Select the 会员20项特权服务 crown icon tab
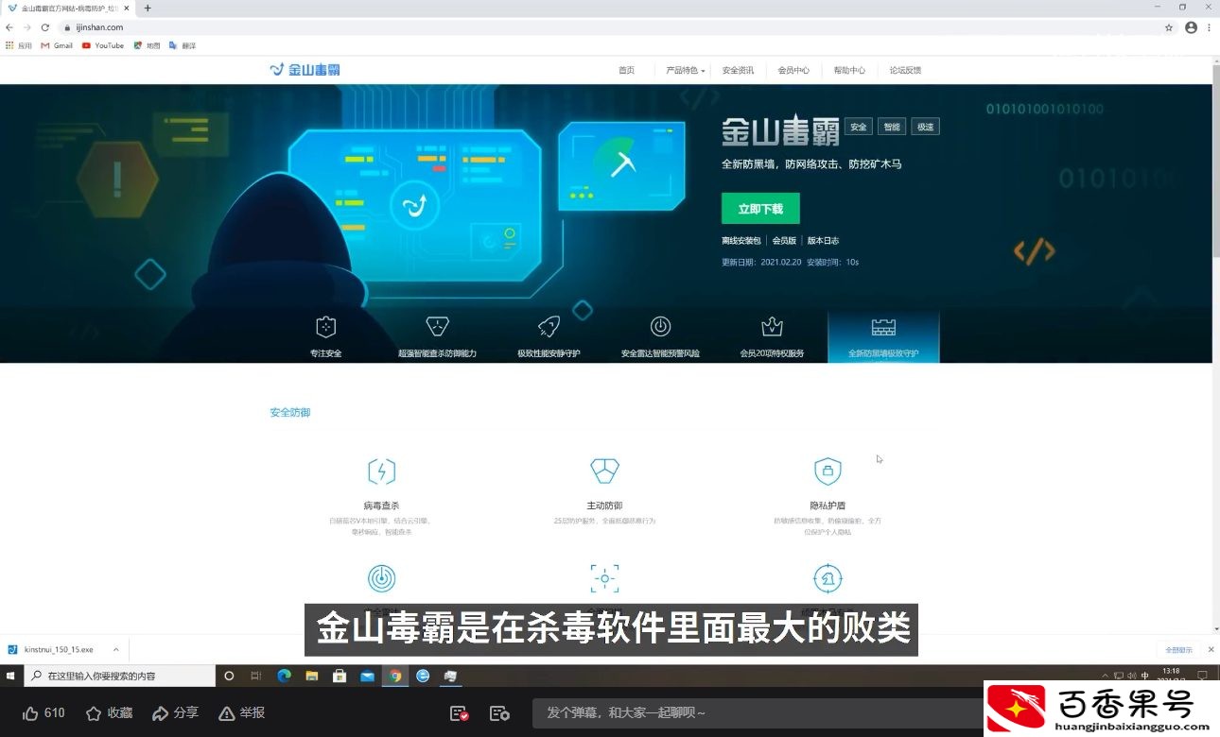Image resolution: width=1220 pixels, height=737 pixels. 772,337
